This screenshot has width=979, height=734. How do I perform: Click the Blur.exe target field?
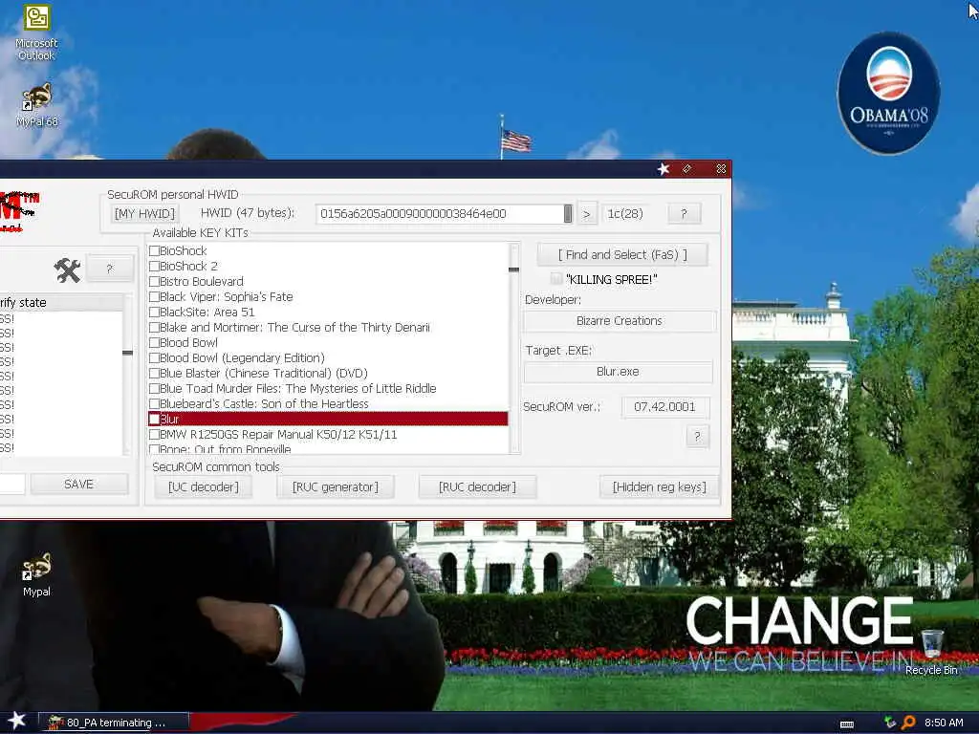tap(619, 372)
